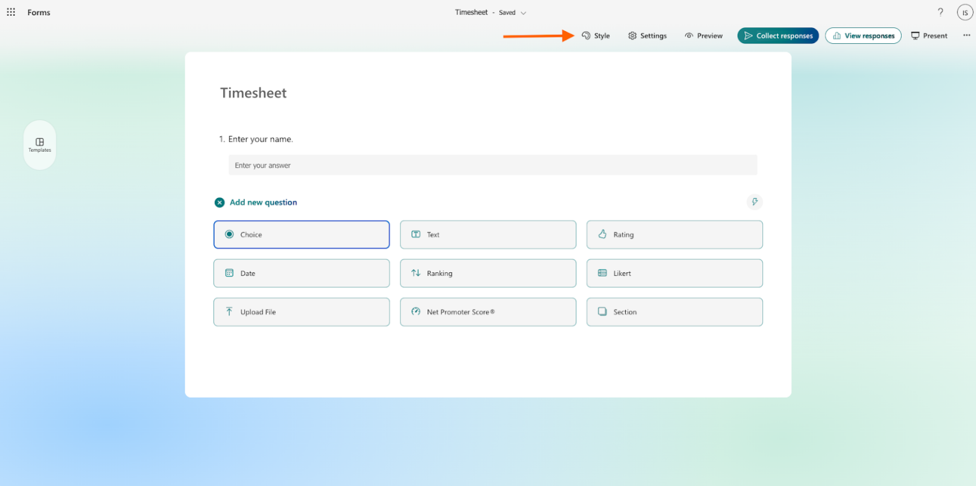Collapse the Add new question section

219,202
